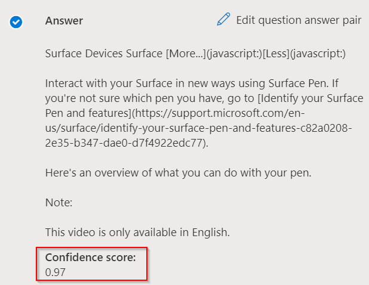Click the Confidence score label
Screen dimensions: 369x285
91,258
